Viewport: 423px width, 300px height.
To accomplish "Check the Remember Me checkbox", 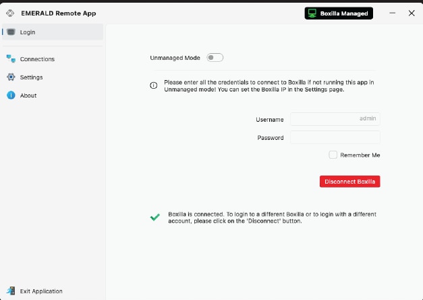I will [333, 155].
